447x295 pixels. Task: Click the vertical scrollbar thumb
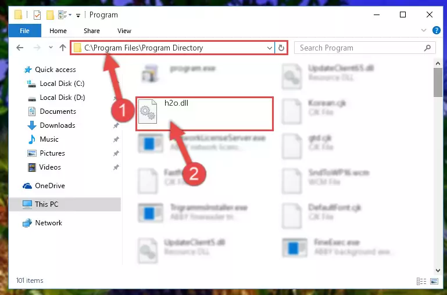438,82
